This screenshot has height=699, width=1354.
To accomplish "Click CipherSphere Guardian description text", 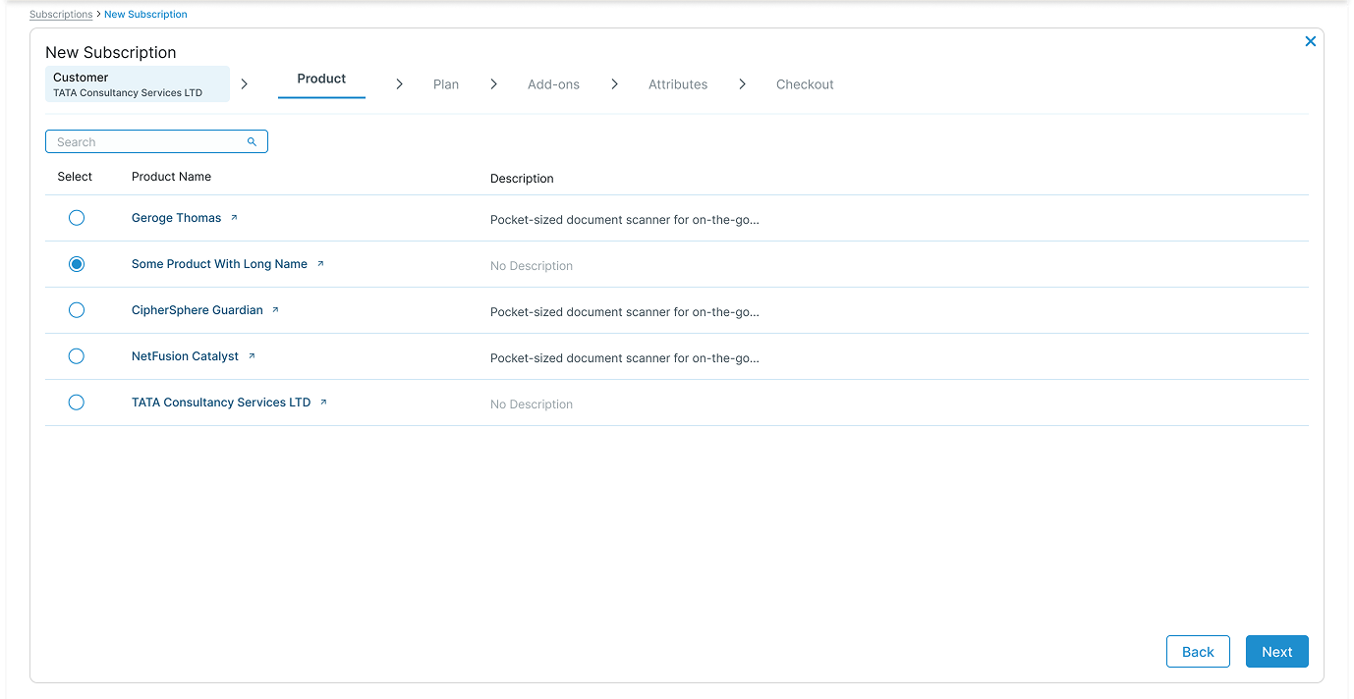I will 625,312.
